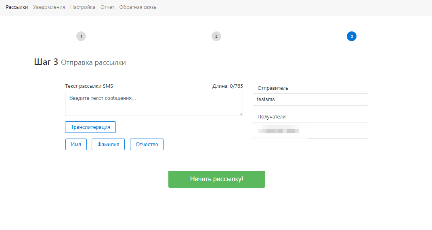Click the Отправитель label
The image size is (432, 230).
coord(273,88)
